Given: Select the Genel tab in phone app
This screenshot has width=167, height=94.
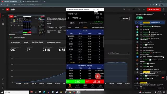Looking at the screenshot, I should 69,27.
